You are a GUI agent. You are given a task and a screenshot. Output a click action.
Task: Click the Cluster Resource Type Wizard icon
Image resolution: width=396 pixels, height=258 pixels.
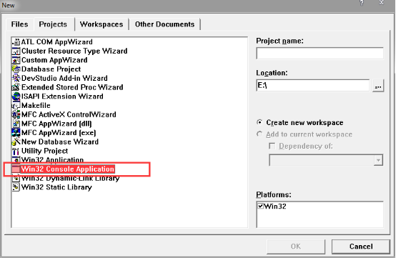[x=16, y=51]
